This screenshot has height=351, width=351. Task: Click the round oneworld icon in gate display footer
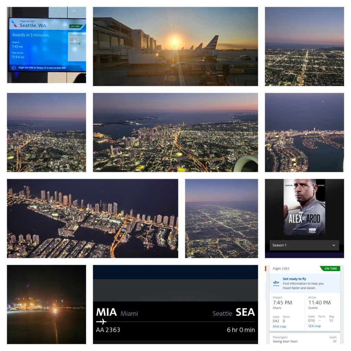(14, 68)
